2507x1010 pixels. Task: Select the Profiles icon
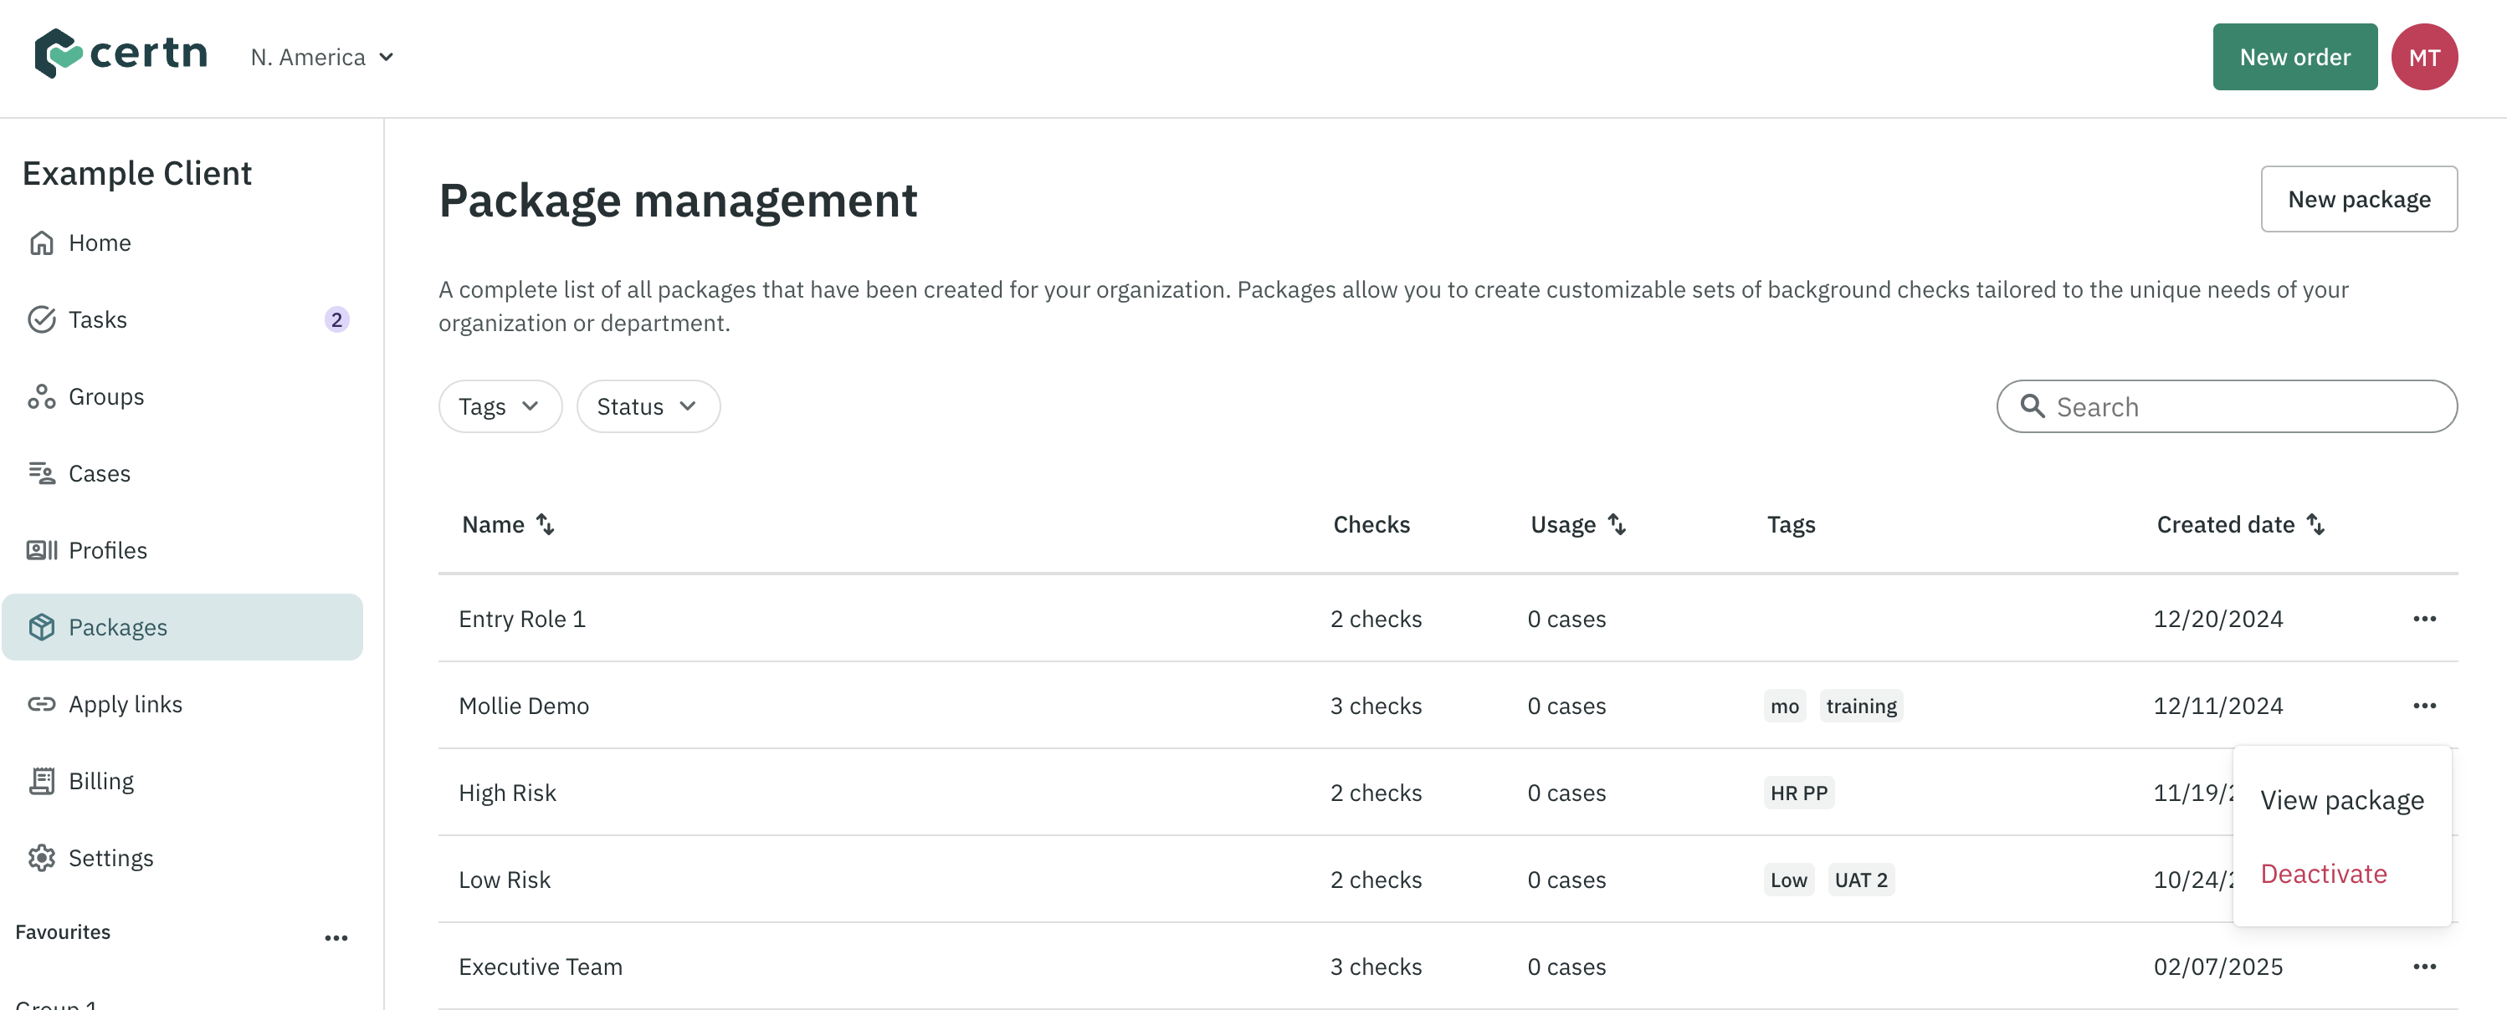pyautogui.click(x=42, y=549)
